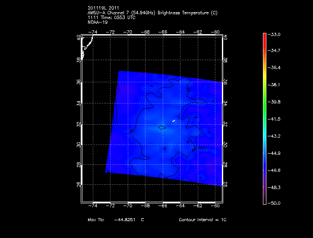Click the "Max Tb:" label
Viewport: 313px width, 238px height.
[x=96, y=219]
